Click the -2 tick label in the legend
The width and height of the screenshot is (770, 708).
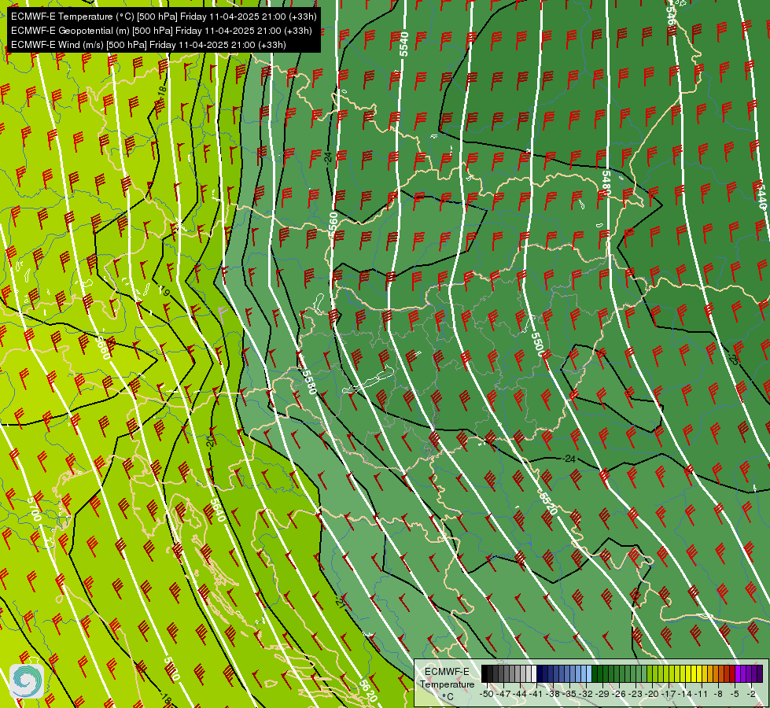click(x=751, y=694)
